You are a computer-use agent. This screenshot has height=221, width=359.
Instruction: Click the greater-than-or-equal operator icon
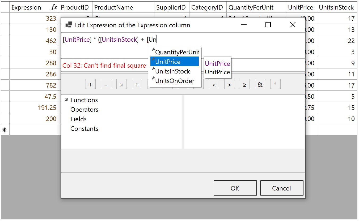pos(244,84)
